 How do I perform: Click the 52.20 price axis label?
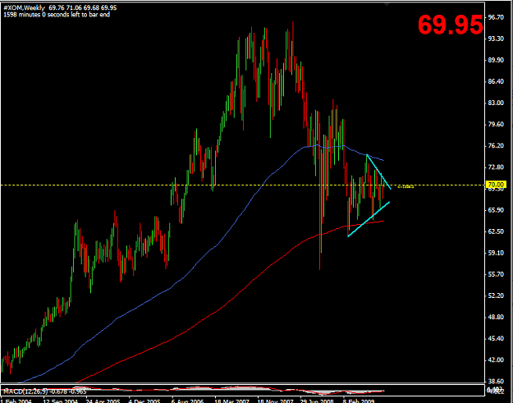pyautogui.click(x=495, y=295)
